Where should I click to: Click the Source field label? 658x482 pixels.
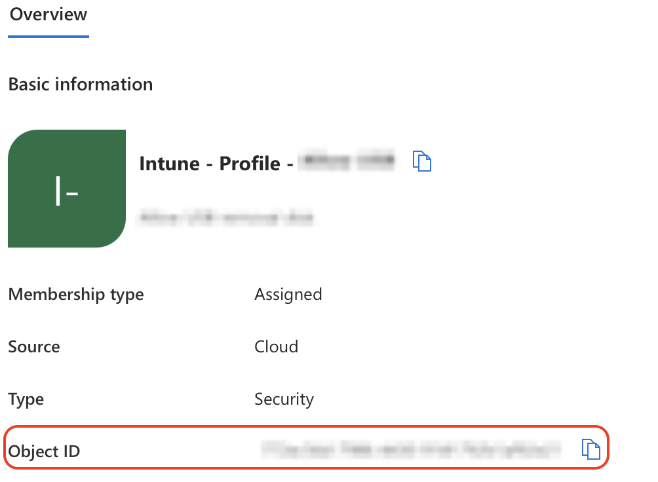pos(34,347)
